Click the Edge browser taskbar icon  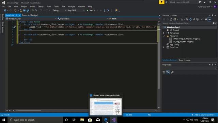pyautogui.click(x=106, y=120)
